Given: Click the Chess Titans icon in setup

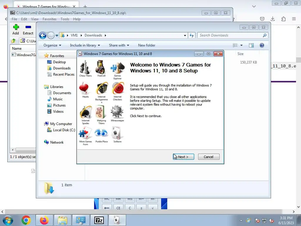Looking at the screenshot, I should pyautogui.click(x=85, y=67).
